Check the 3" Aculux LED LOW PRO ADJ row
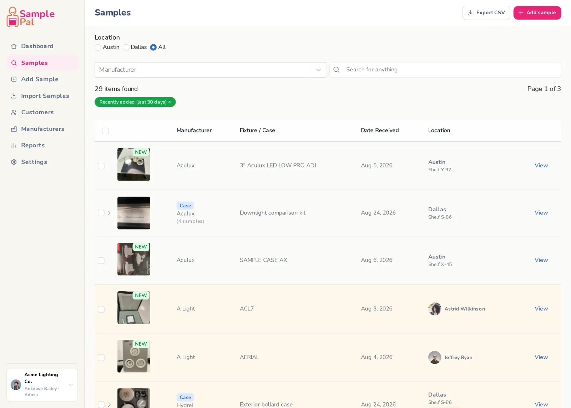The image size is (571, 408). point(101,166)
